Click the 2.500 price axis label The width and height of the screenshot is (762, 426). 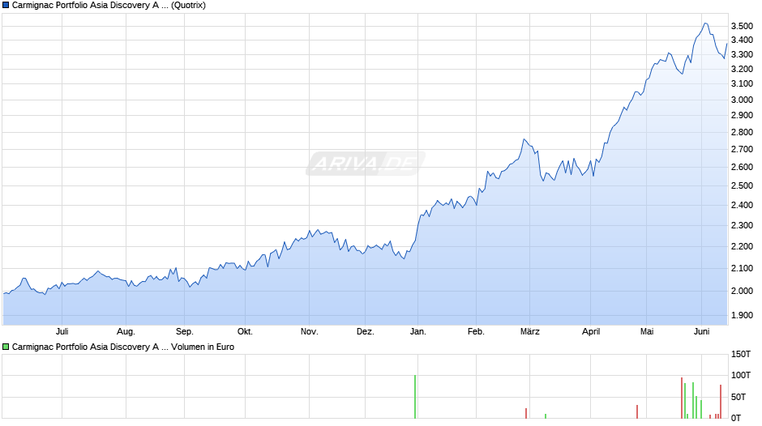[742, 185]
